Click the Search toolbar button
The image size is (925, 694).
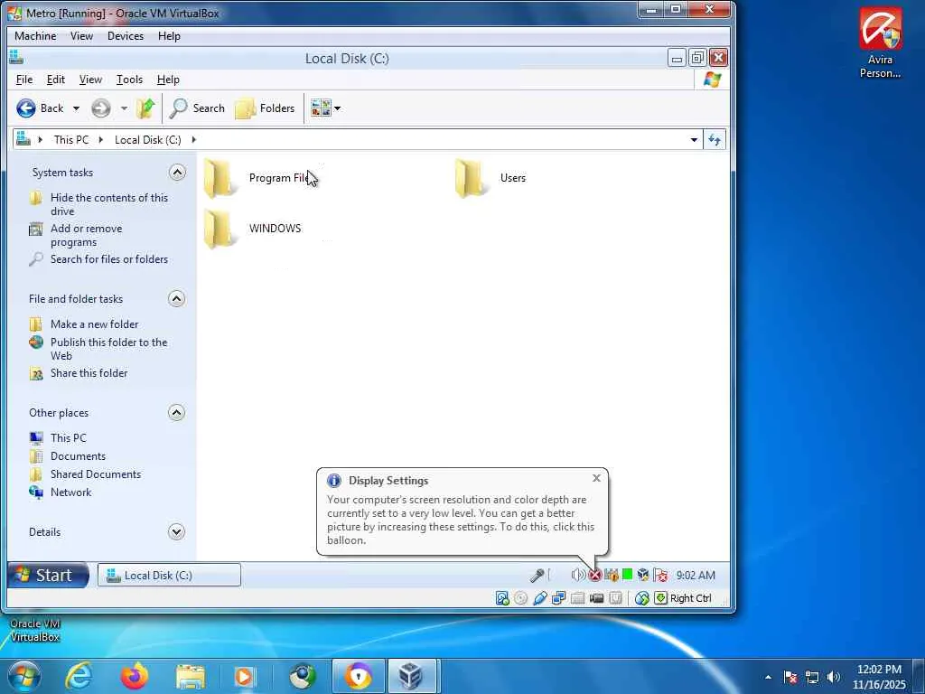[x=197, y=108]
